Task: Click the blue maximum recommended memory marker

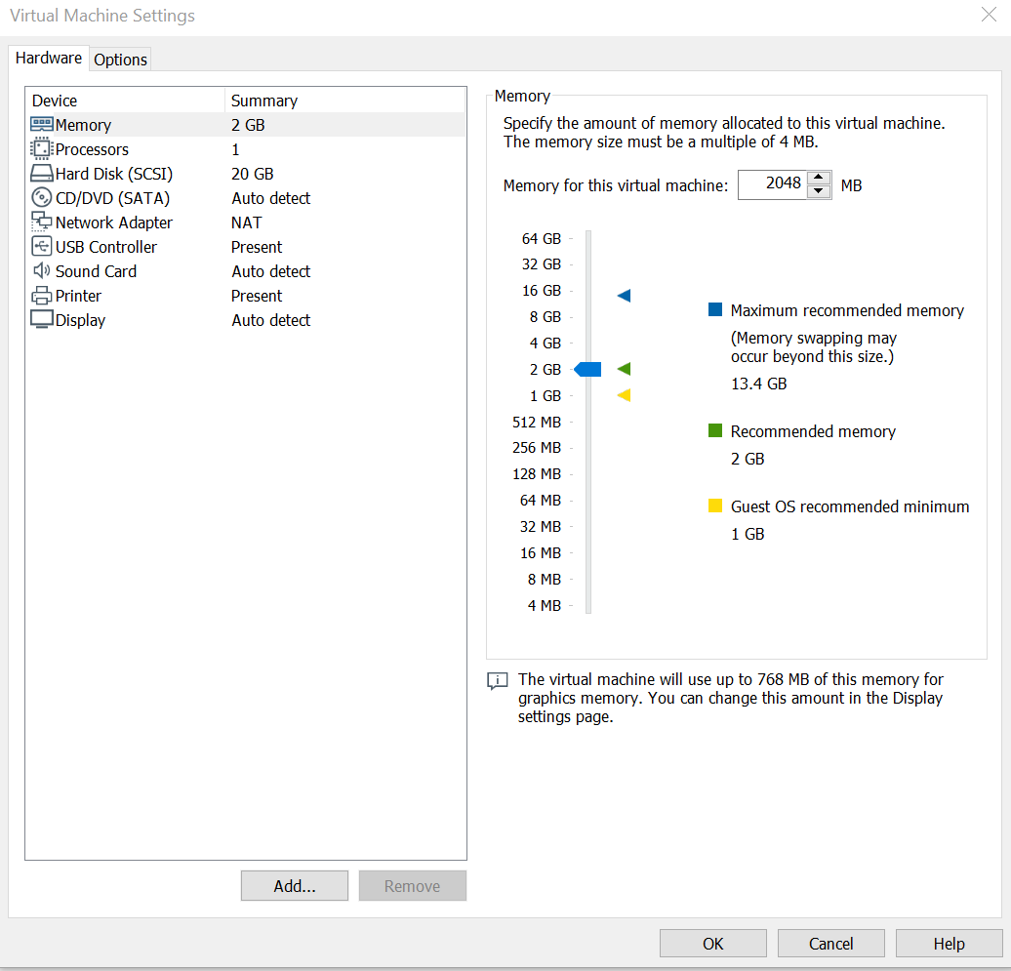Action: (x=625, y=296)
